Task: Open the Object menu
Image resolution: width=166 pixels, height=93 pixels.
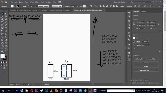Action: coord(21,2)
